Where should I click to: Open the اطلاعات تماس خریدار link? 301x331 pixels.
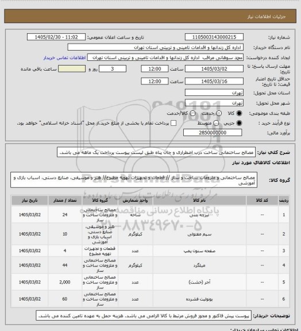coord(64,57)
